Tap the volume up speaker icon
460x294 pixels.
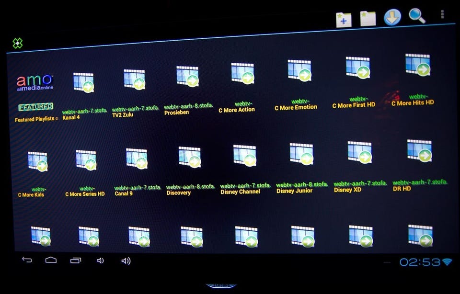[x=126, y=261]
